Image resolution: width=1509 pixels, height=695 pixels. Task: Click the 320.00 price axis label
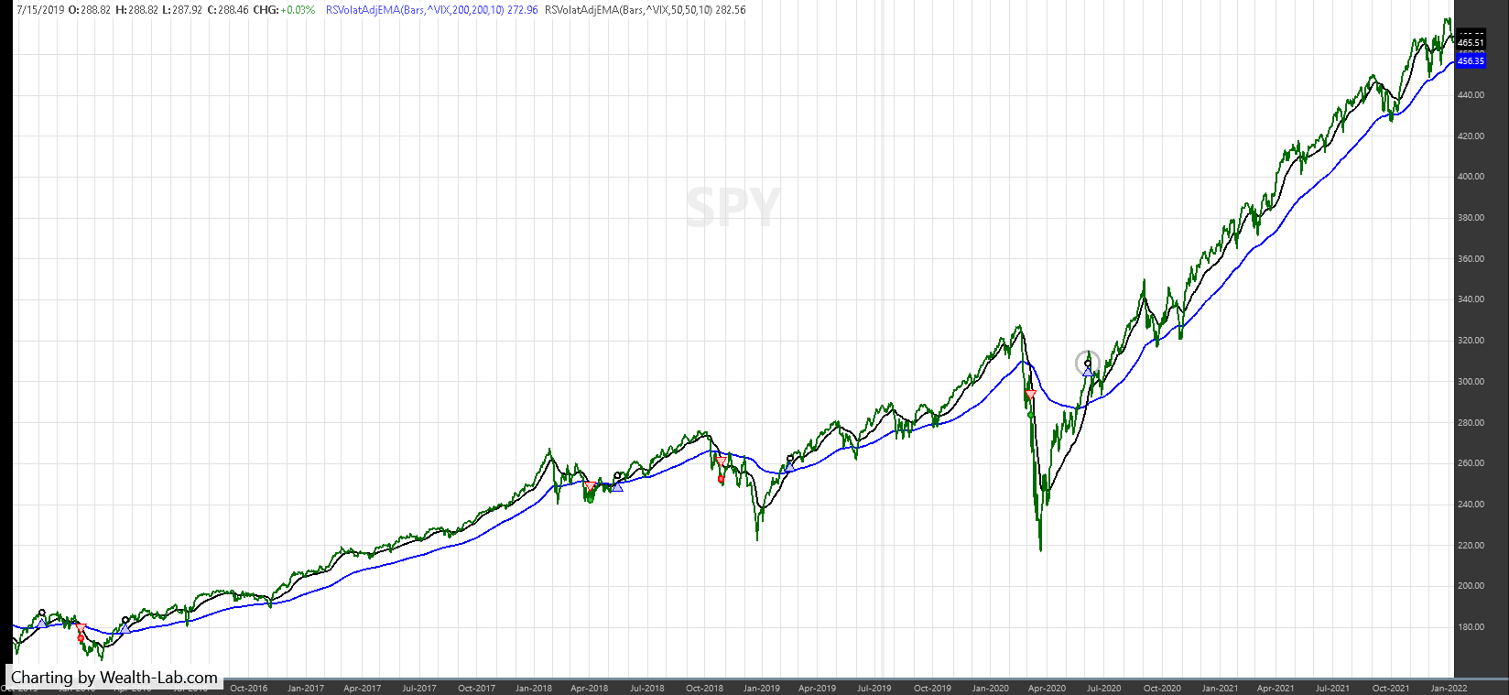tap(1471, 341)
